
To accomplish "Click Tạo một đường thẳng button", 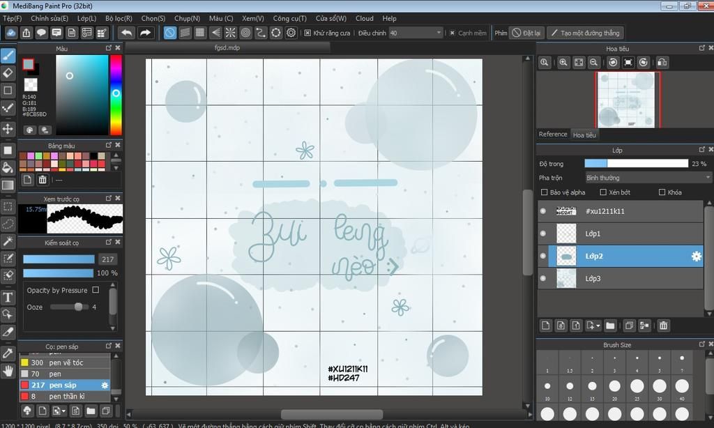I will (x=585, y=33).
